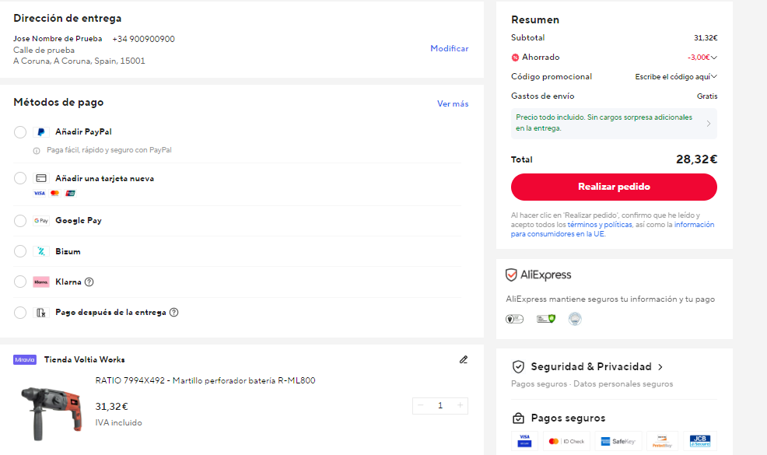This screenshot has height=455, width=767.
Task: Choose the Google Pay radio button
Action: click(x=20, y=221)
